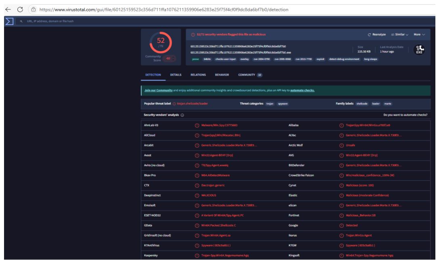Image resolution: width=437 pixels, height=260 pixels.
Task: Open the COMMUNITY tab
Action: click(x=246, y=75)
